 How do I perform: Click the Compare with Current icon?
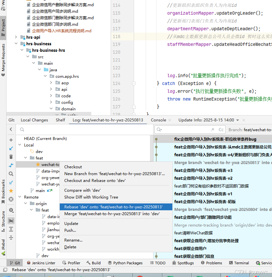11,165
